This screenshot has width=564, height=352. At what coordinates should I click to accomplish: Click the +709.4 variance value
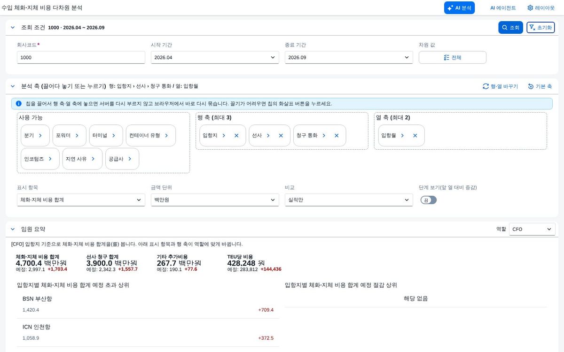pos(266,310)
